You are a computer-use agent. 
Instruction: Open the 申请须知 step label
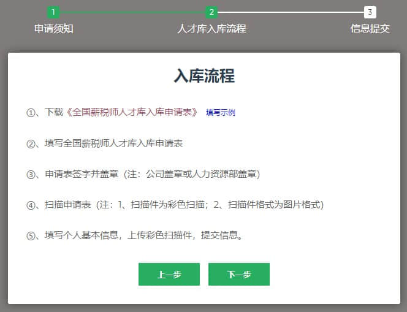point(54,29)
